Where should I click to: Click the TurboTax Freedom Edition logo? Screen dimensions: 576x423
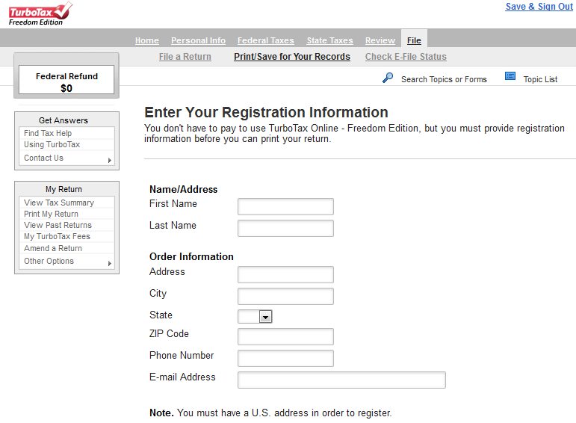pyautogui.click(x=40, y=14)
